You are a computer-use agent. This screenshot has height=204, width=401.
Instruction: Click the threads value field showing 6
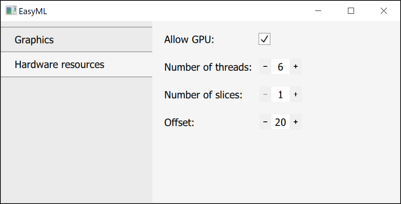[x=280, y=67]
